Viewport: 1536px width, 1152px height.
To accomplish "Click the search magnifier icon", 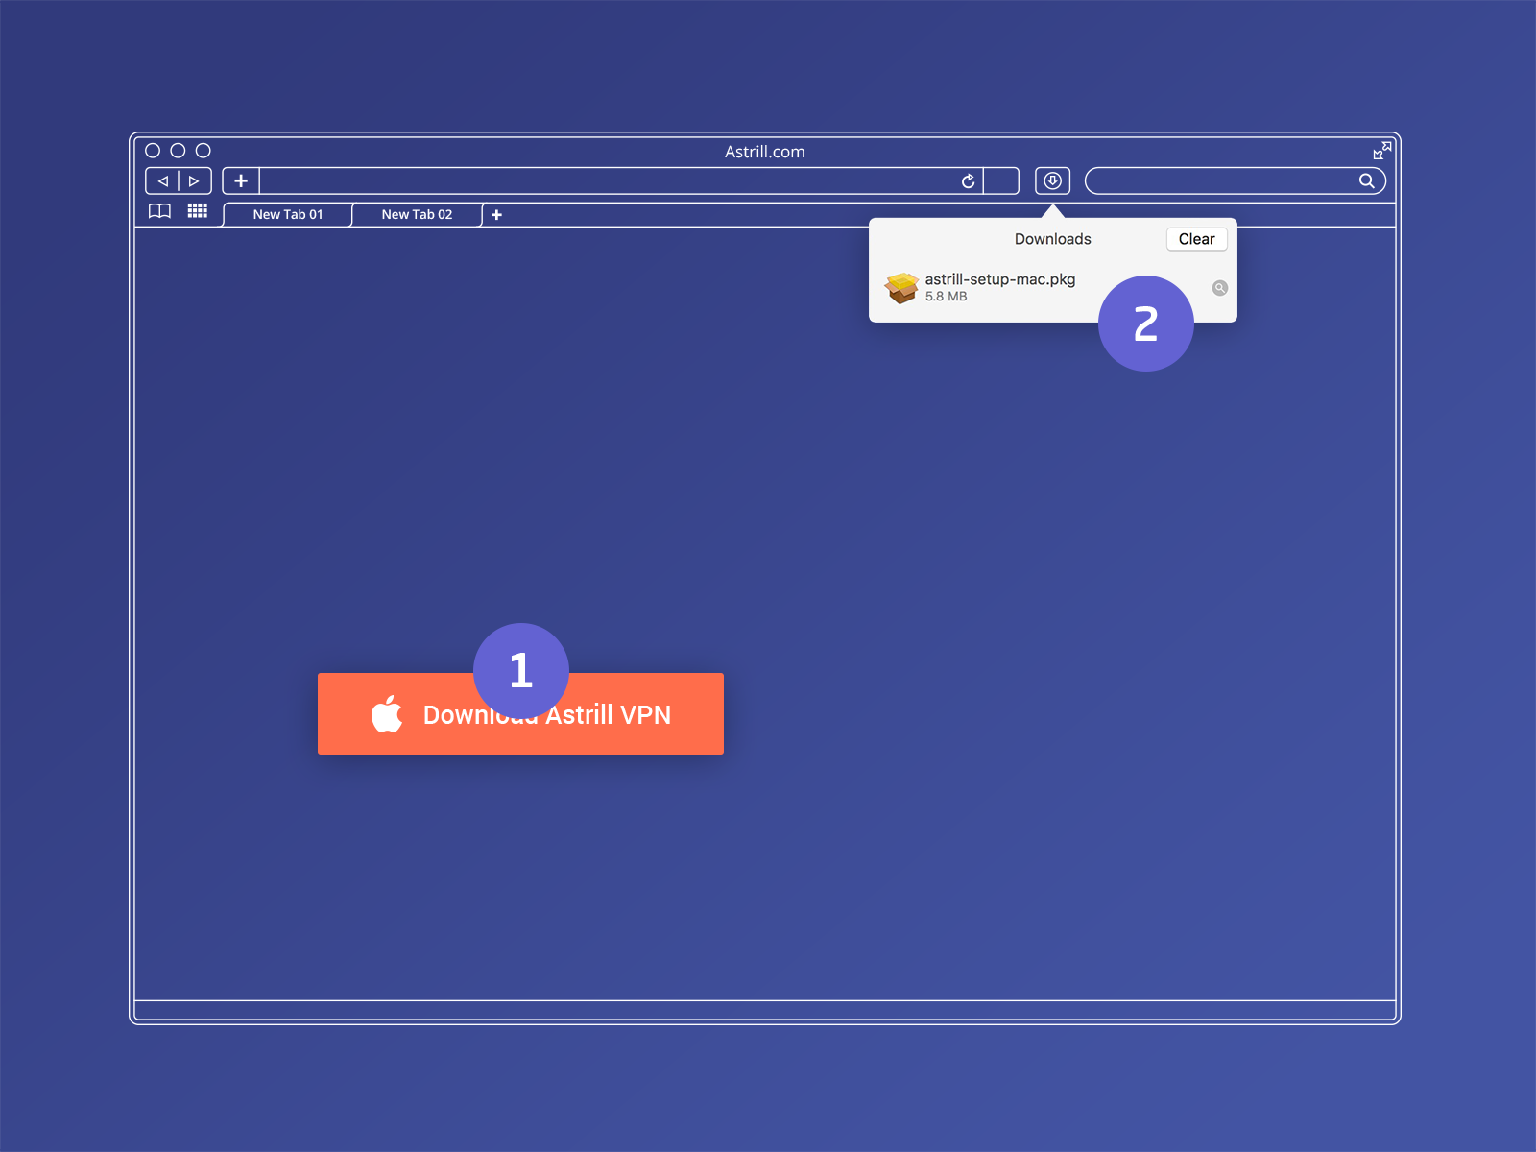I will (x=1366, y=180).
